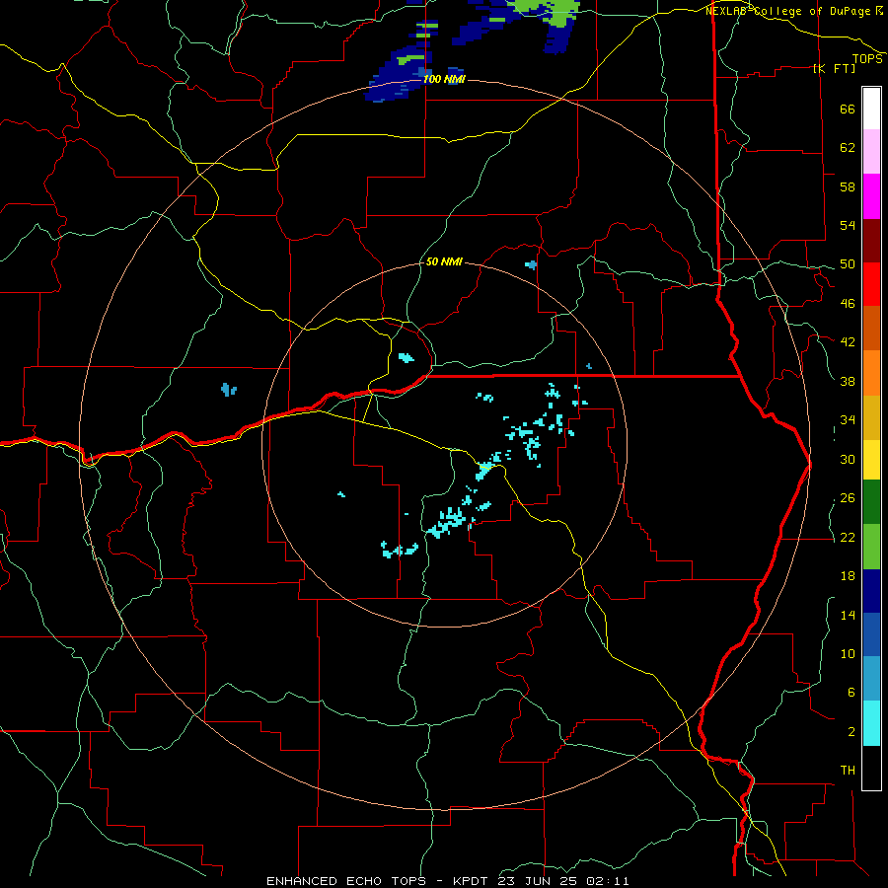Click the '22' legend value
This screenshot has width=888, height=888.
(848, 537)
